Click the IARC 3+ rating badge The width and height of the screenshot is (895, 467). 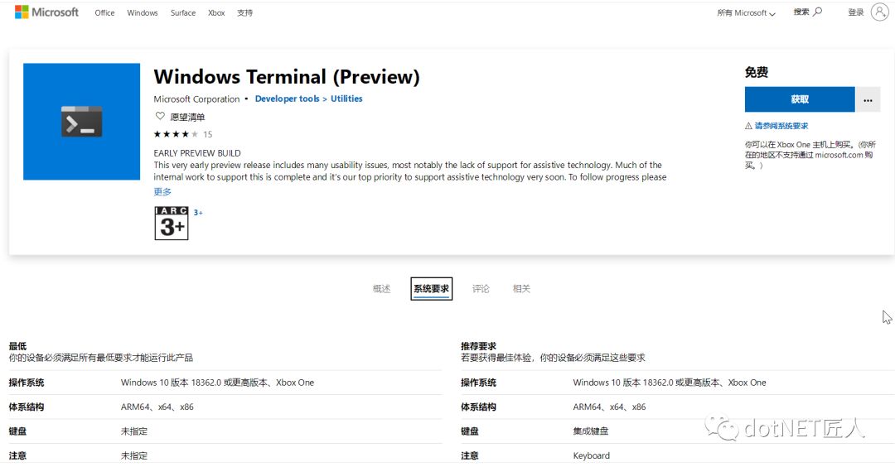172,223
